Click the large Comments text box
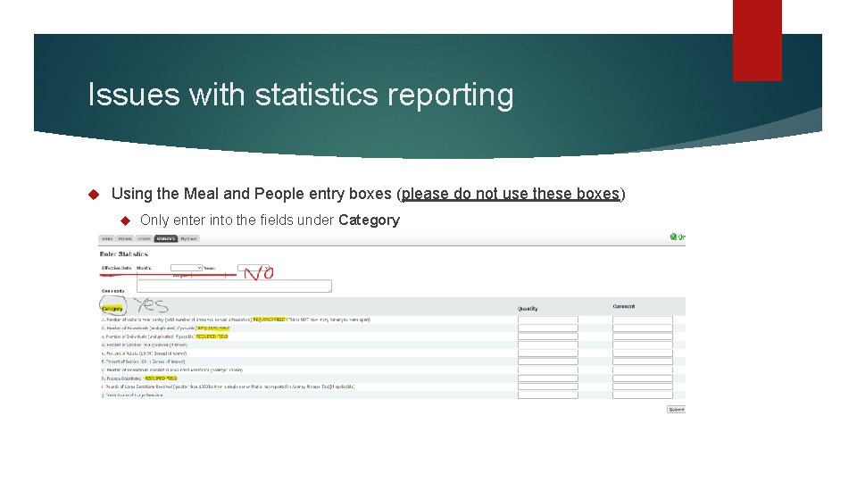Viewport: 857px width, 482px height. 234,286
